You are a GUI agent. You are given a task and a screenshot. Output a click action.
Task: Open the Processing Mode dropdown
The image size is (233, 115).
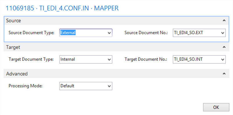[x=110, y=86]
